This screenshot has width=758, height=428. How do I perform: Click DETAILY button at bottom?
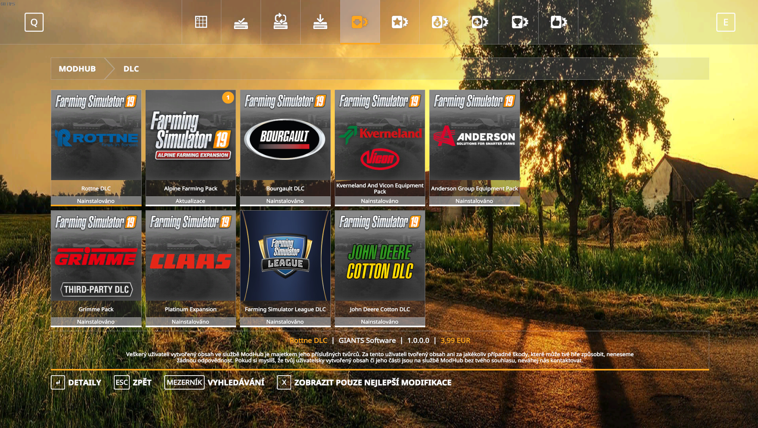[76, 382]
